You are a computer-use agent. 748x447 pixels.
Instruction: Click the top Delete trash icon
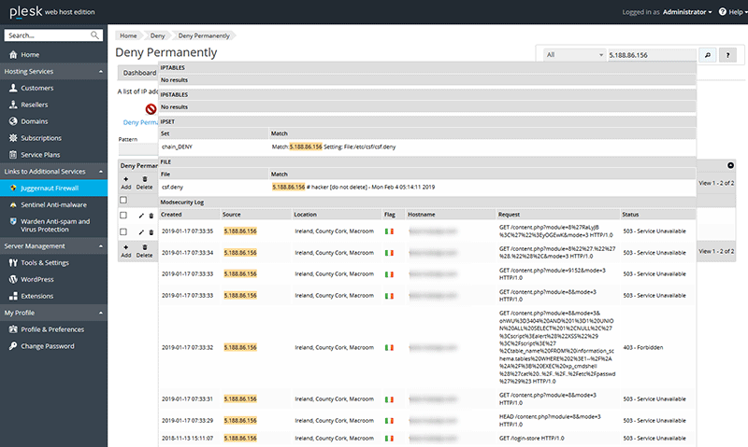coord(145,179)
